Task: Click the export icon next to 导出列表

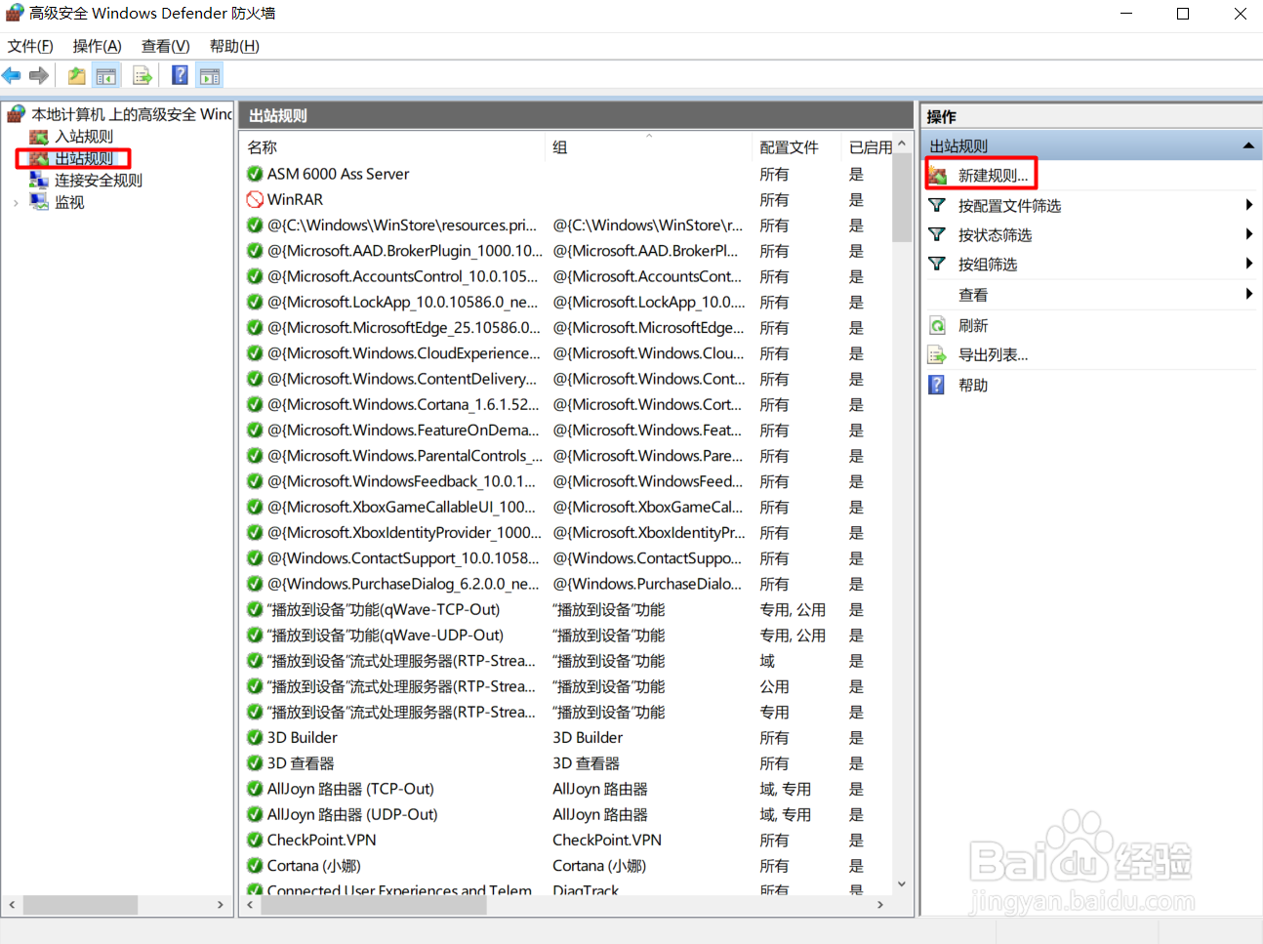Action: (x=937, y=354)
